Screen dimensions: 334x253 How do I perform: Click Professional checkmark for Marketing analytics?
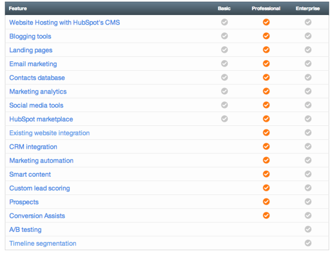(x=266, y=91)
